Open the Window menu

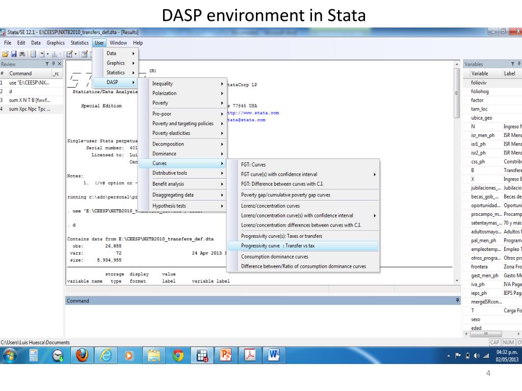(x=118, y=43)
